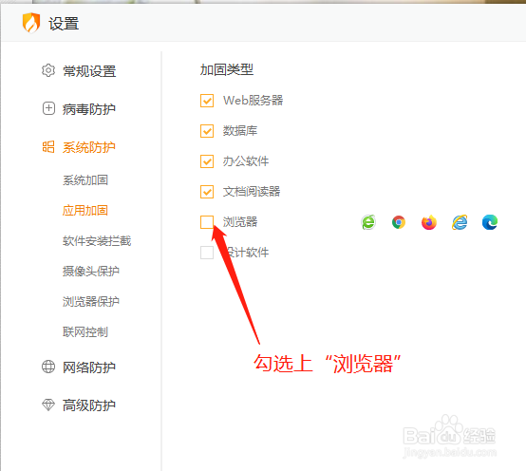The height and width of the screenshot is (471, 526).
Task: Open 浏览器保护 subsection
Action: tap(91, 302)
